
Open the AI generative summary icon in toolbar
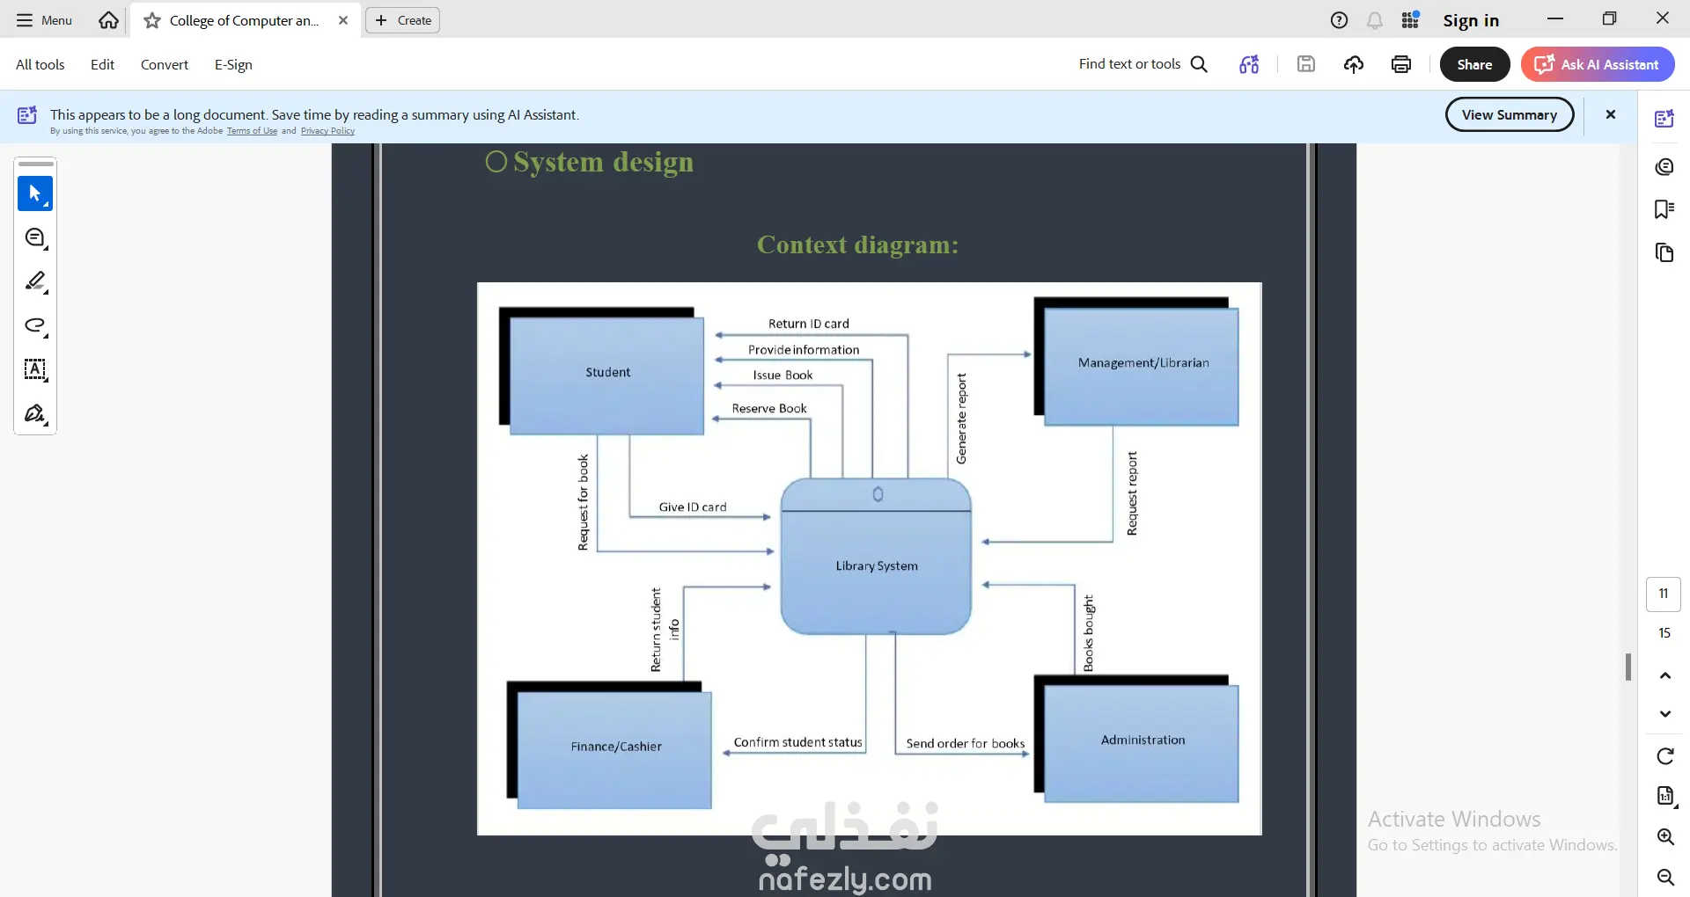click(1249, 64)
